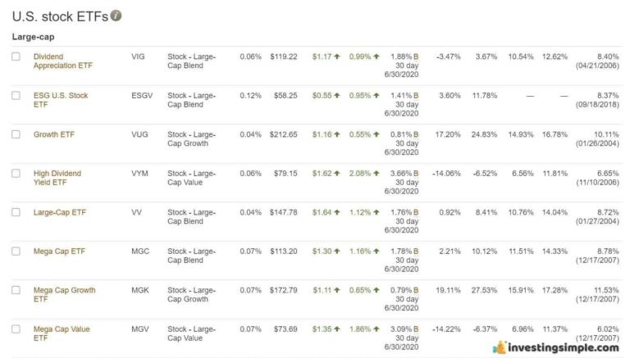Click the up arrow next to $1.16
The image size is (630, 358).
[x=336, y=134]
